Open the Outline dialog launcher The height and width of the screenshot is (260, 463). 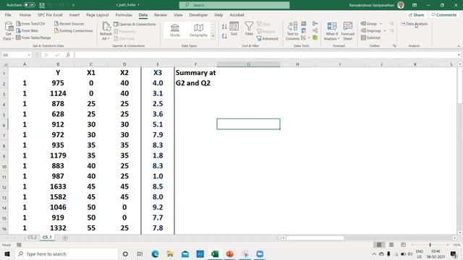click(x=394, y=46)
